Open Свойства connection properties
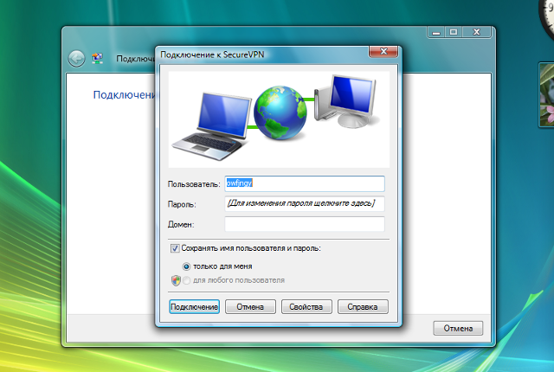 point(306,307)
